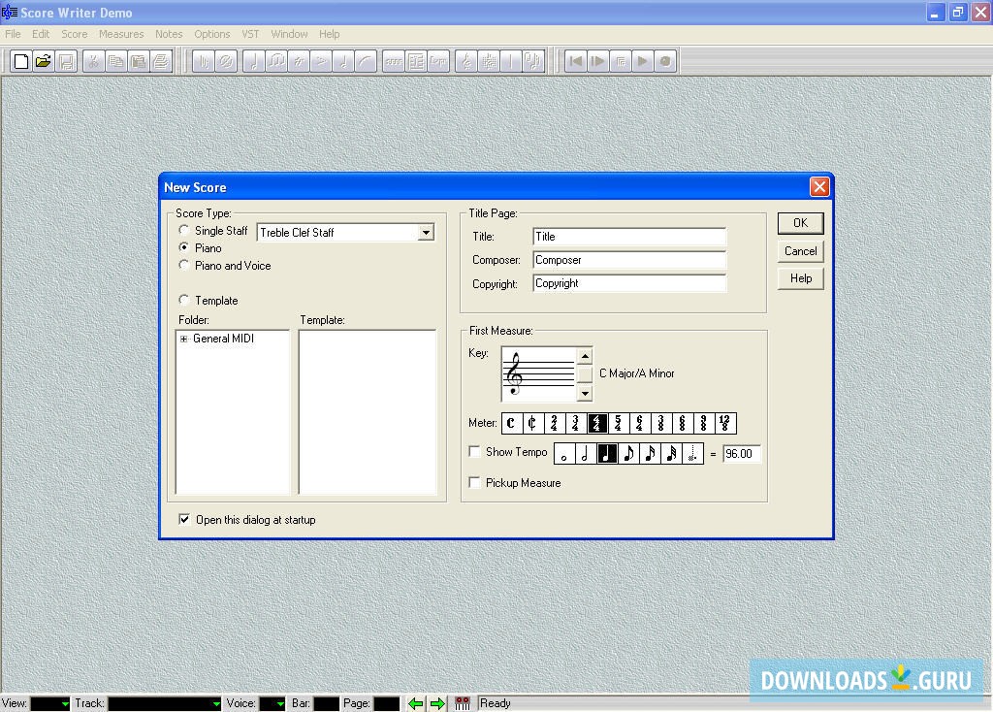This screenshot has height=712, width=993.
Task: Select eighth note tempo beat
Action: (x=628, y=454)
